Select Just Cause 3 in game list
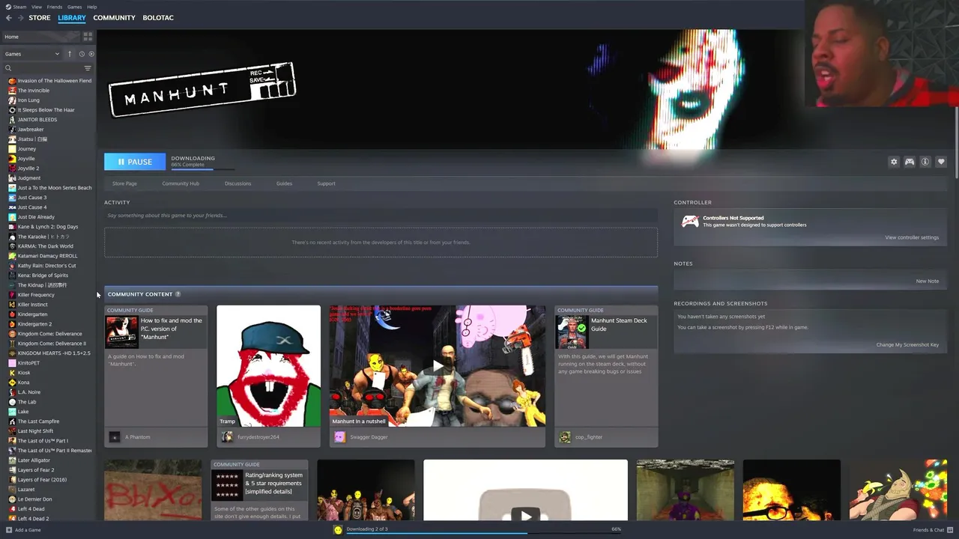959x539 pixels. point(32,198)
